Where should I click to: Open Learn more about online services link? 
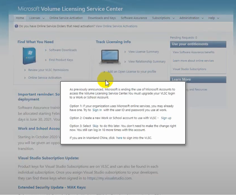(x=193, y=61)
